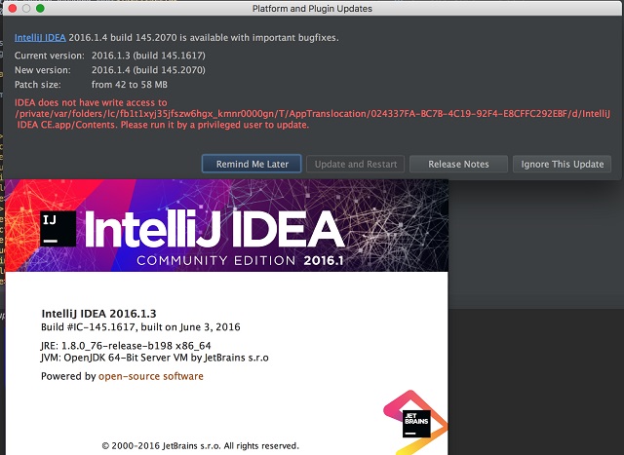
Task: Click the JVM OpenJDK 64-Bit Server VM line
Action: pos(154,358)
